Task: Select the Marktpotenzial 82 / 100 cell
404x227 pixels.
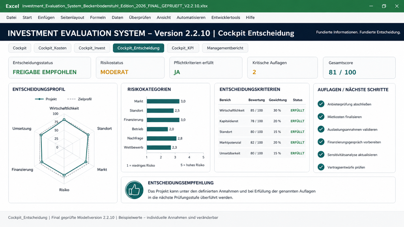Action: (256, 142)
